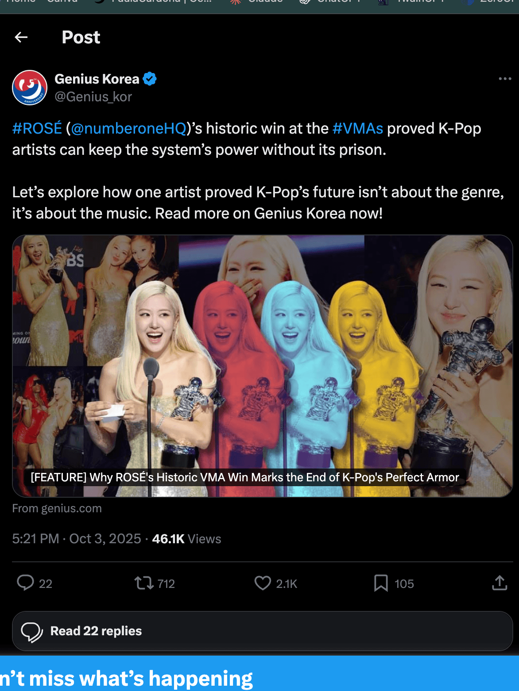View the 46.1K Views analytics
The width and height of the screenshot is (519, 691).
point(186,539)
